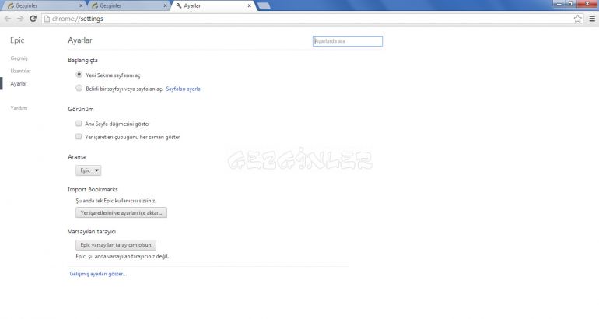Select 'Yeni Sekme sayfasını aç' radio button
The width and height of the screenshot is (599, 319).
pos(79,75)
